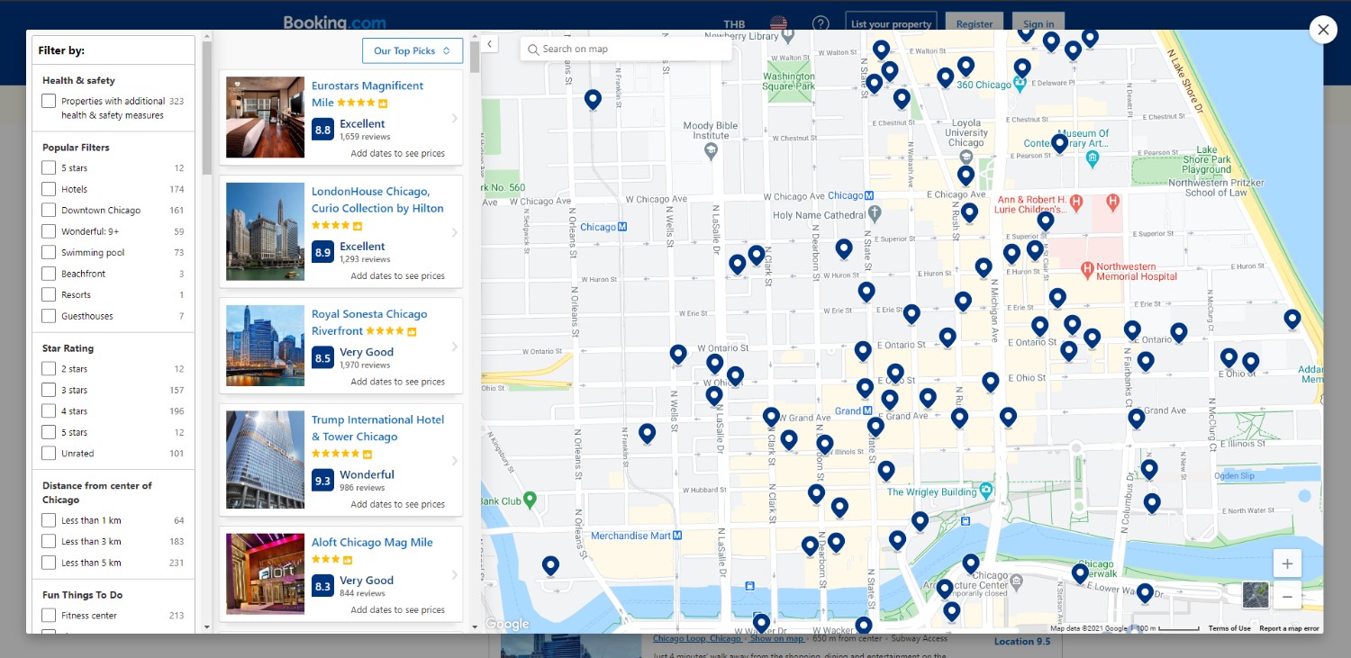Click the Merchandise Mart metro station icon
1351x658 pixels.
pos(677,536)
